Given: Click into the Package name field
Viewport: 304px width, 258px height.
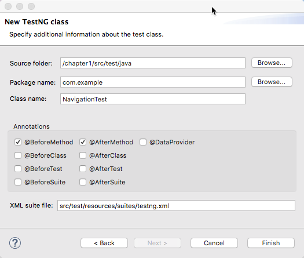Looking at the screenshot, I should [153, 82].
